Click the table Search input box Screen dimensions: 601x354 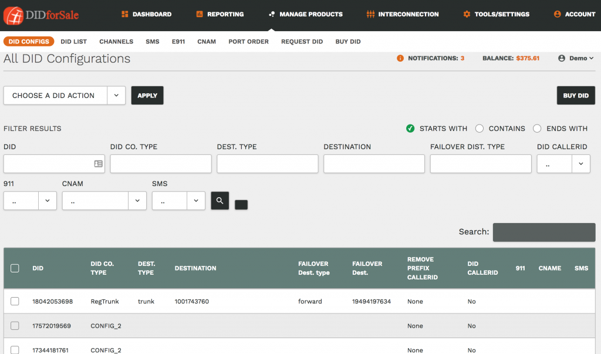click(544, 232)
